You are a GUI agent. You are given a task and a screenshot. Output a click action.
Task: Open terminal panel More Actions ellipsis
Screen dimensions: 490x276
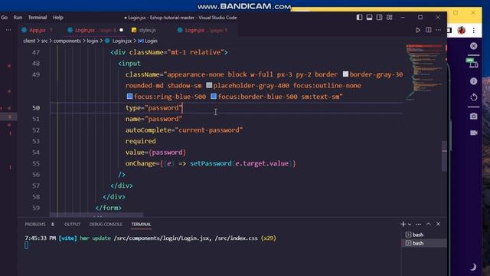[x=419, y=224]
